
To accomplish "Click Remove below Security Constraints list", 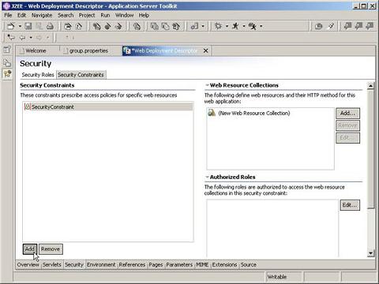I will (x=51, y=249).
